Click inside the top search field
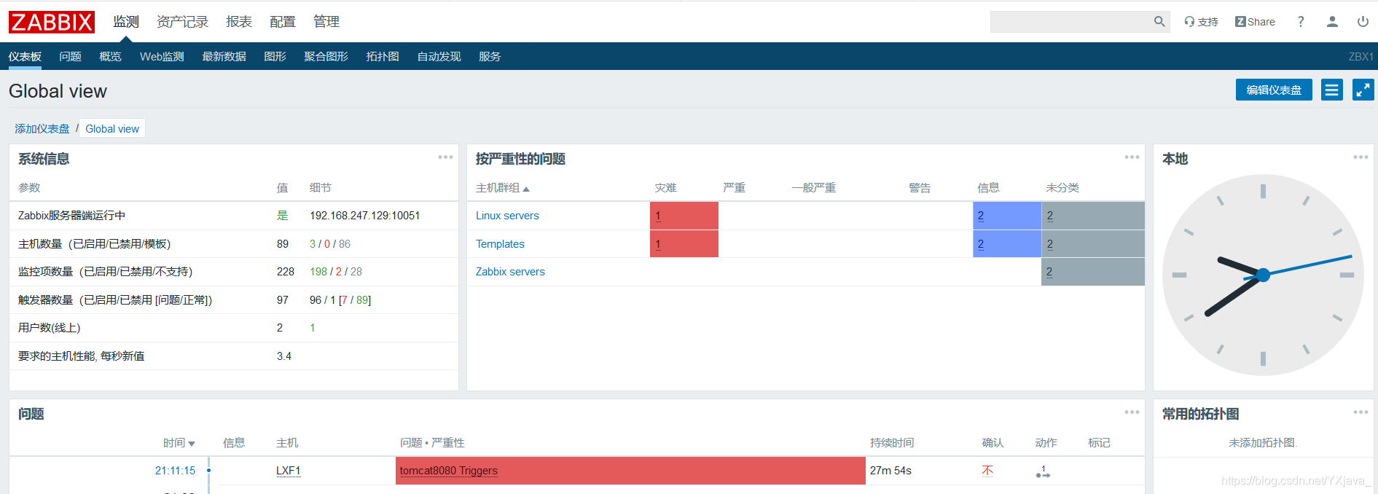Viewport: 1378px width, 494px height. click(1071, 22)
